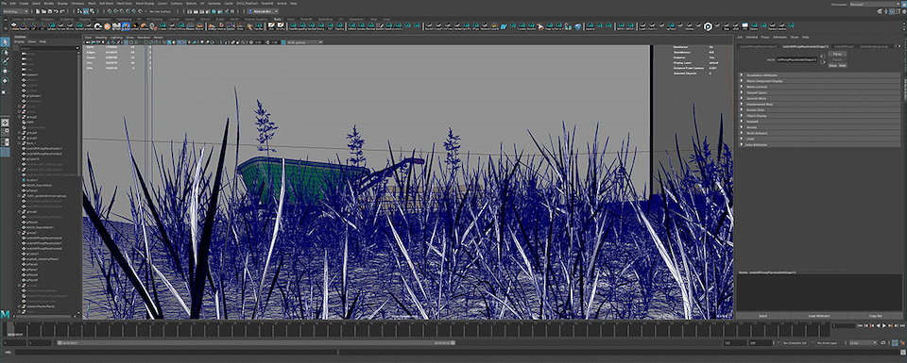This screenshot has width=907, height=363.
Task: Open the Outliner Display menu
Action: point(19,41)
